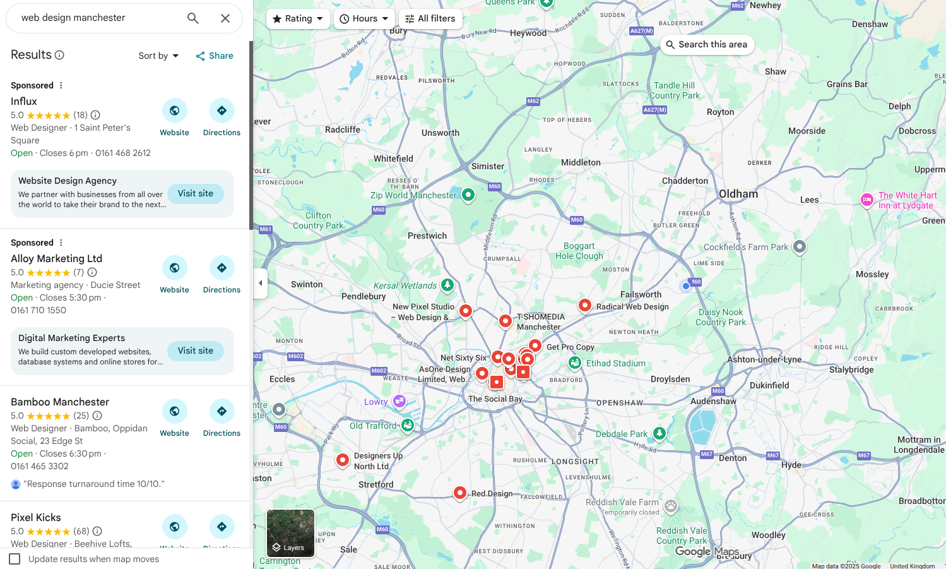Expand the Rating filter dropdown

point(297,19)
